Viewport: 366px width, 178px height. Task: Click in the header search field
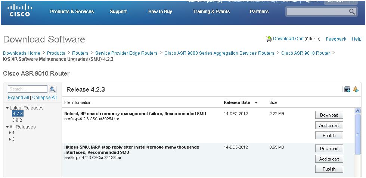point(317,12)
